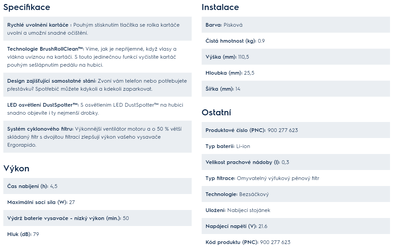Select the Instalace section heading
The height and width of the screenshot is (247, 393).
220,7
